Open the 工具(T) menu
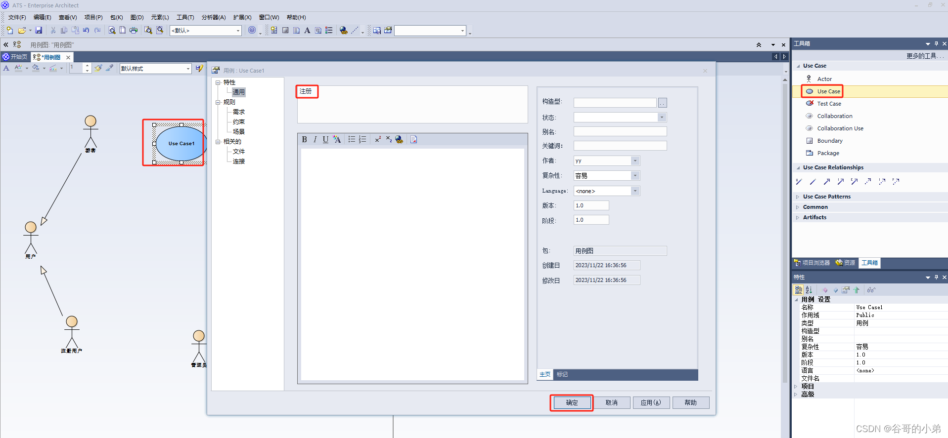The height and width of the screenshot is (438, 948). tap(185, 17)
